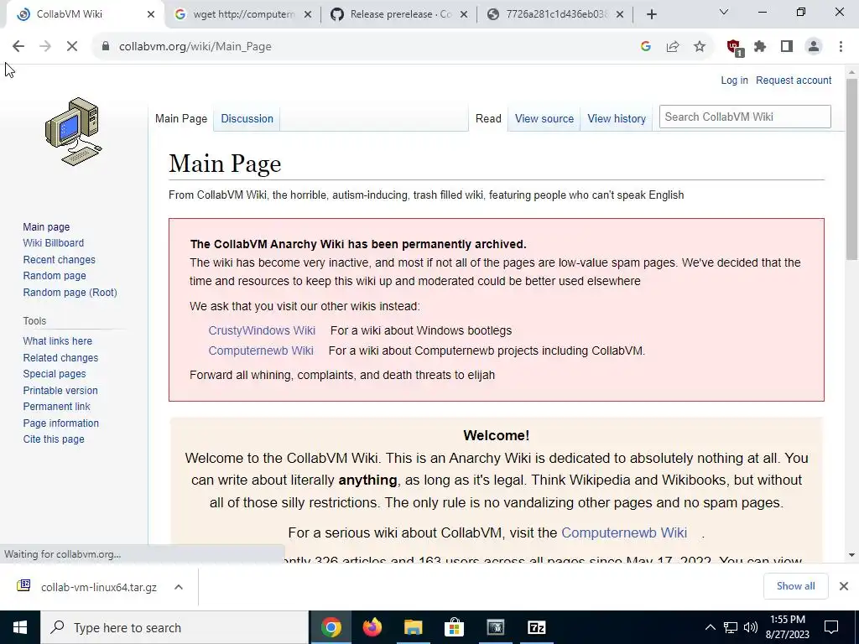Click the collab-vm-linux64.tar.gz file icon
The width and height of the screenshot is (859, 644).
(23, 586)
